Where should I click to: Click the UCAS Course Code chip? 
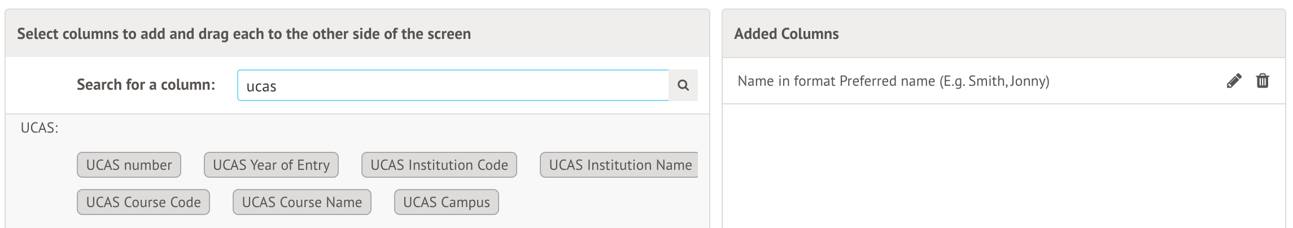click(143, 202)
